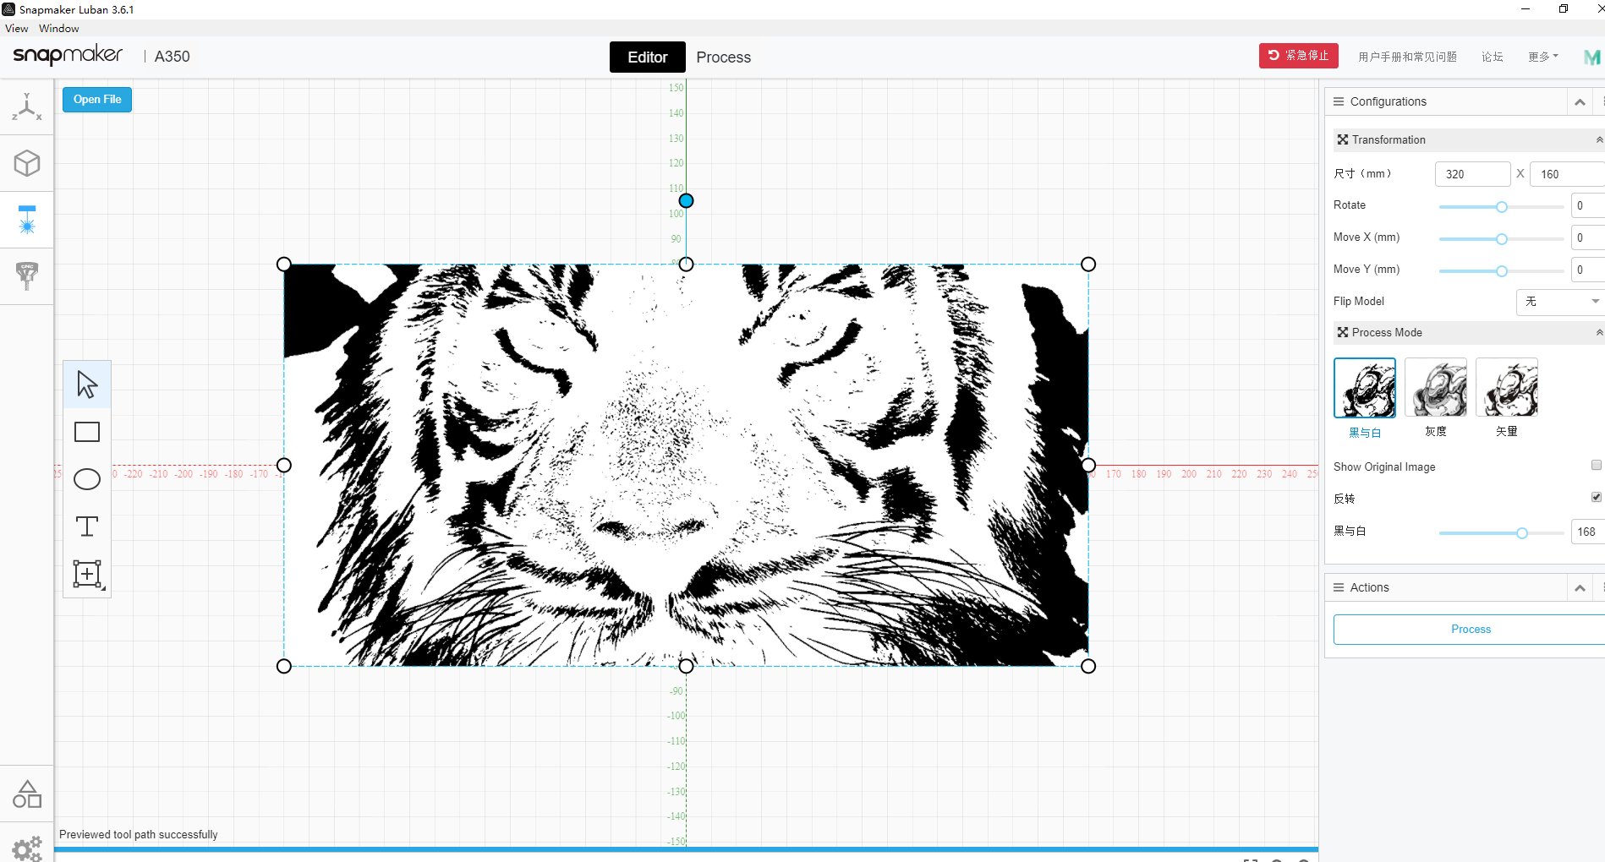Viewport: 1605px width, 862px height.
Task: Open the 论坛 forum link
Action: (x=1492, y=57)
